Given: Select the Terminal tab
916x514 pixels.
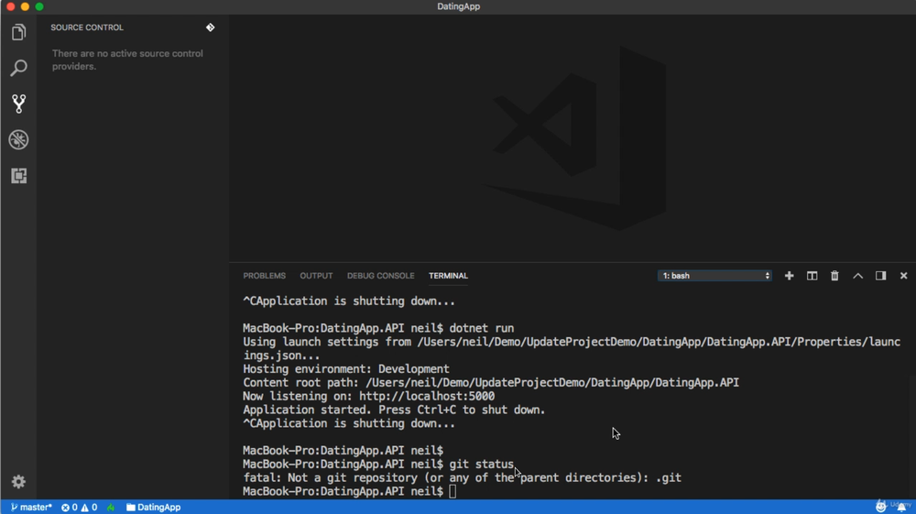Looking at the screenshot, I should 448,276.
